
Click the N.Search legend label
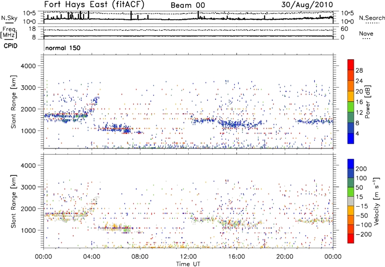coord(372,18)
